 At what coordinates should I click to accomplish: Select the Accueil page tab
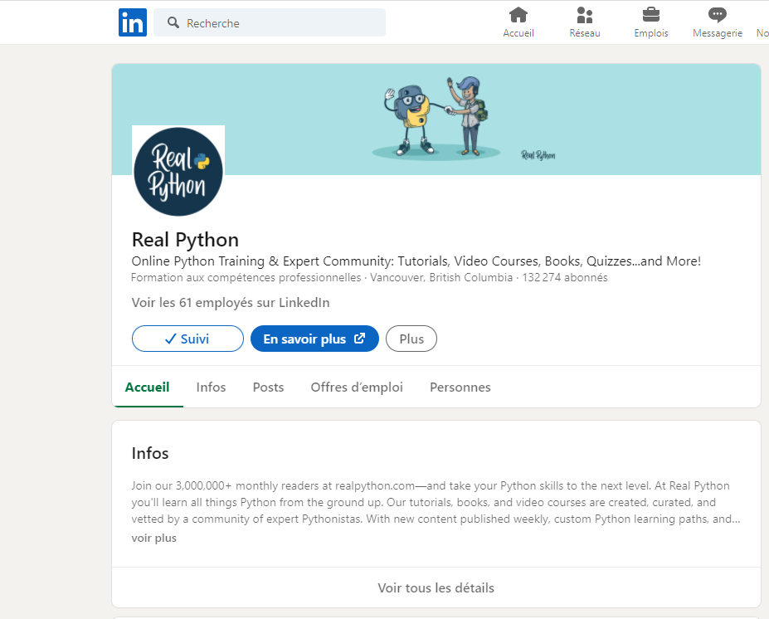pyautogui.click(x=147, y=387)
